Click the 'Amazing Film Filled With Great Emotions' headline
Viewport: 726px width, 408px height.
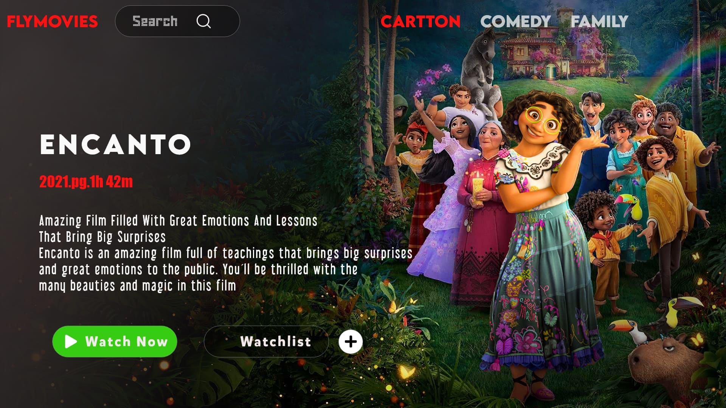click(x=178, y=229)
